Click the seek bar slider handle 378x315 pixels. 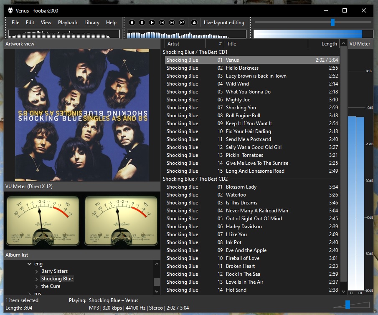332,22
